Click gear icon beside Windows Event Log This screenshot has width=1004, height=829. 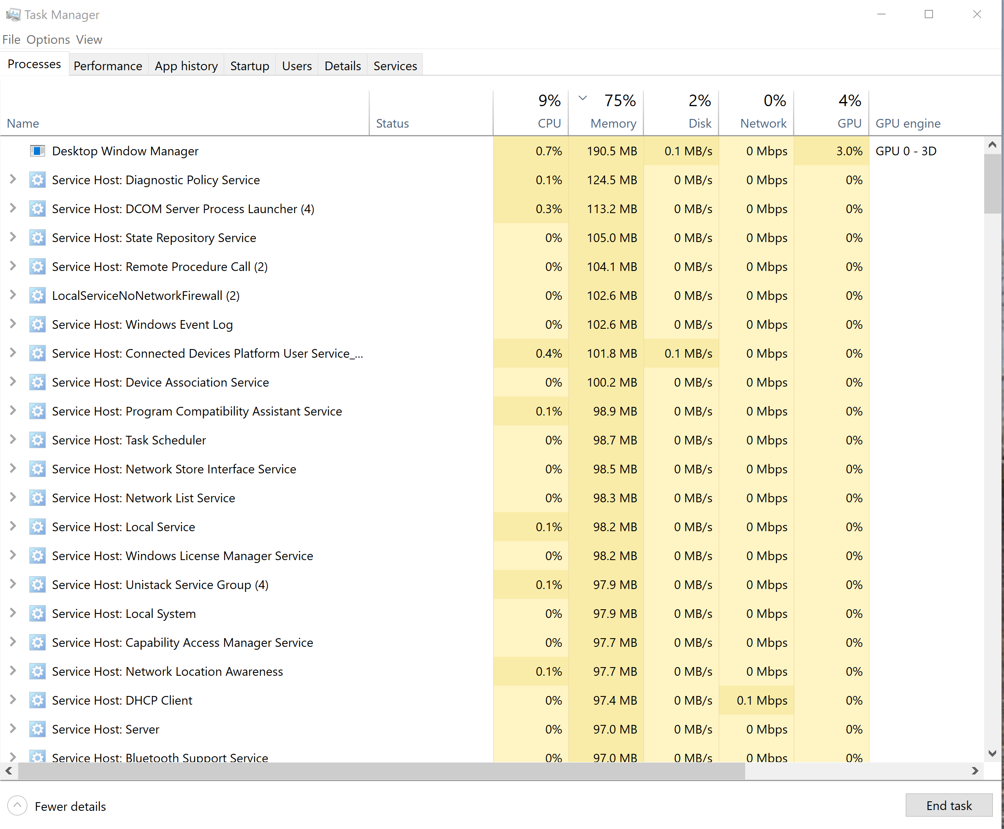click(37, 325)
